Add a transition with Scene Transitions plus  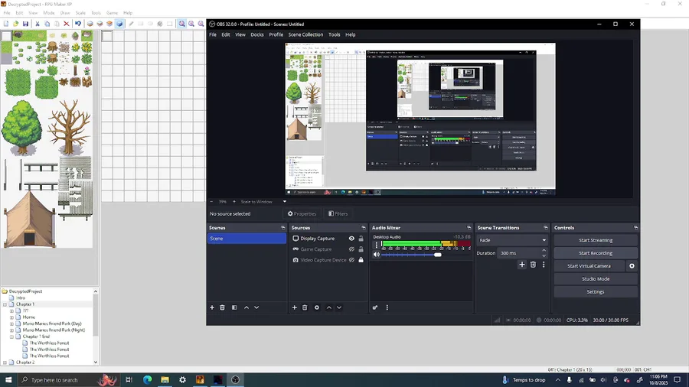point(522,265)
